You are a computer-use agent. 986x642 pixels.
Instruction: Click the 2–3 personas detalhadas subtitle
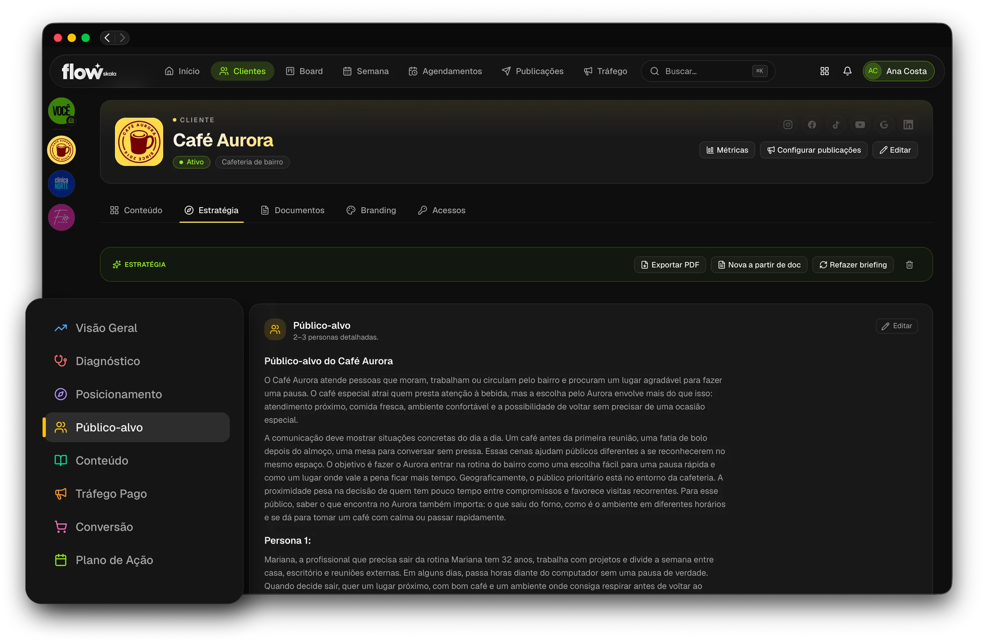[336, 337]
